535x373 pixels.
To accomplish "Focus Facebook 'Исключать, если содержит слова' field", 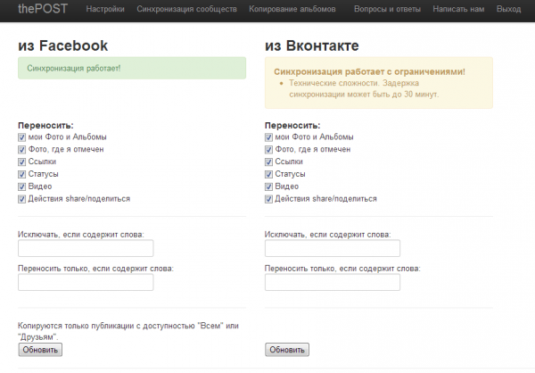I will coord(86,248).
